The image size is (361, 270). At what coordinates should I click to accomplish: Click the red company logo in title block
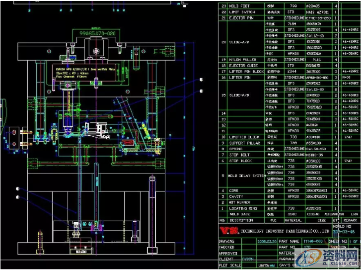230,230
